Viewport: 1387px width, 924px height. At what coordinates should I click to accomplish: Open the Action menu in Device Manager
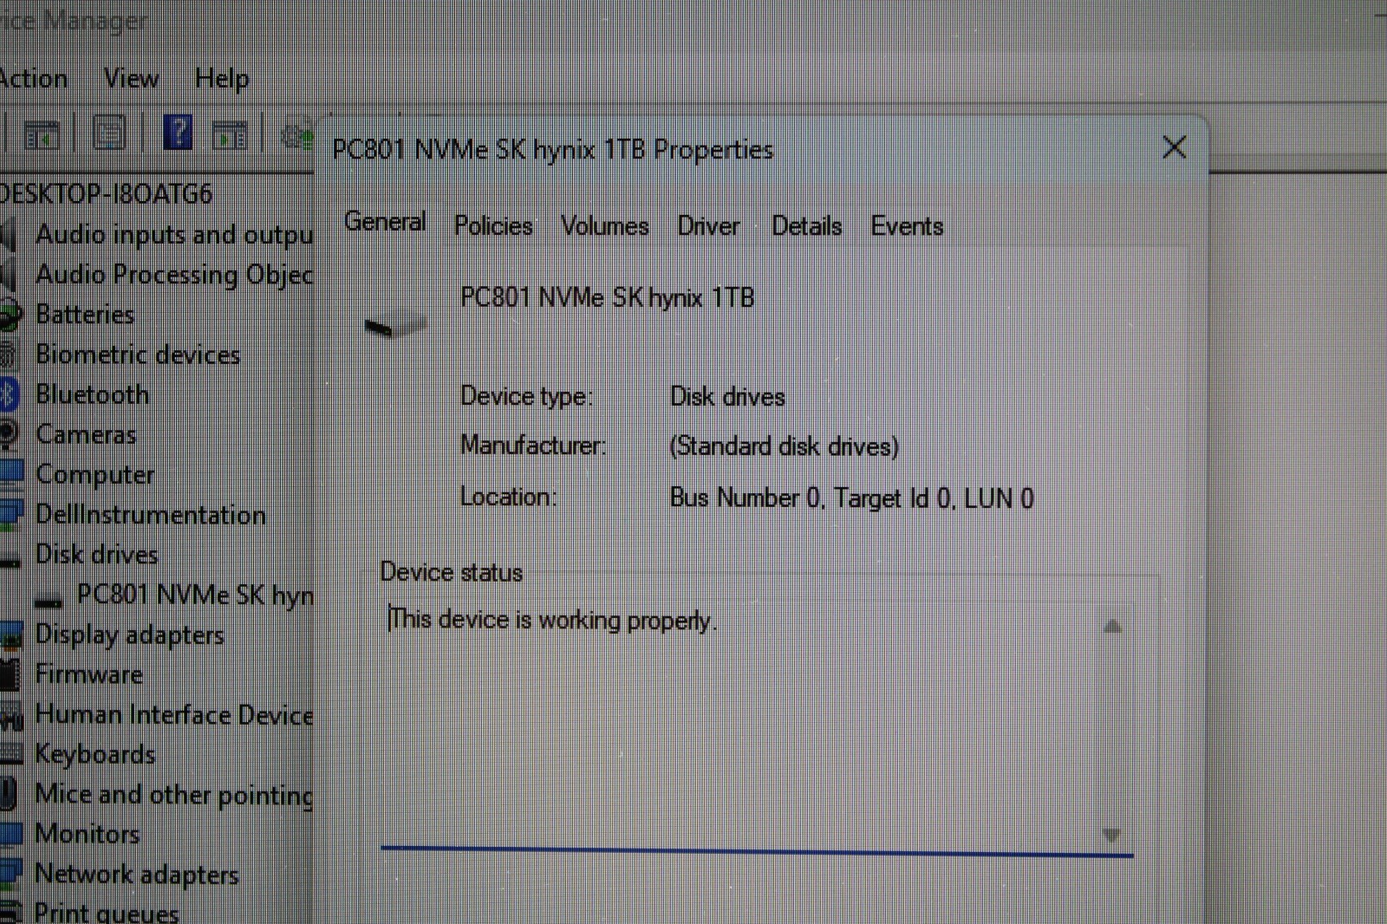click(x=33, y=79)
